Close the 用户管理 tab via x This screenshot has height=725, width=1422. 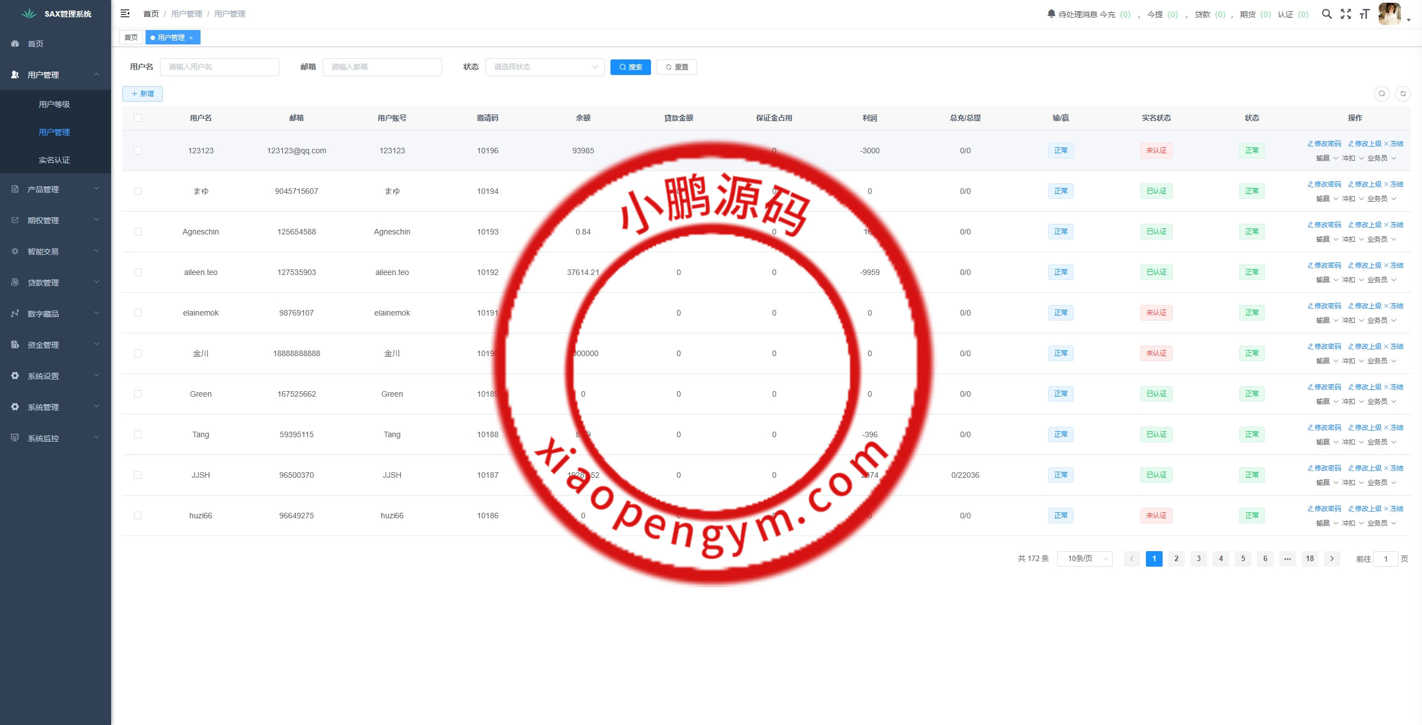click(x=191, y=38)
